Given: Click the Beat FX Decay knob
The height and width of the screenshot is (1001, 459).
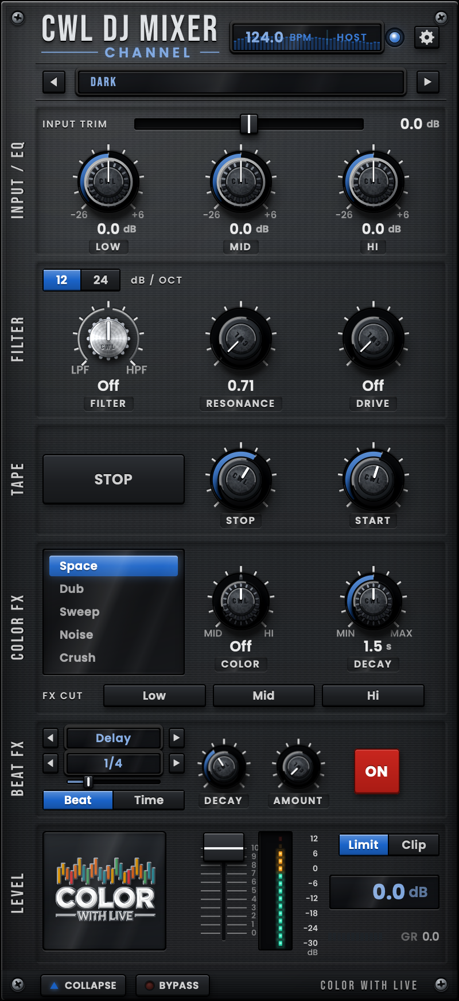Looking at the screenshot, I should (x=223, y=766).
